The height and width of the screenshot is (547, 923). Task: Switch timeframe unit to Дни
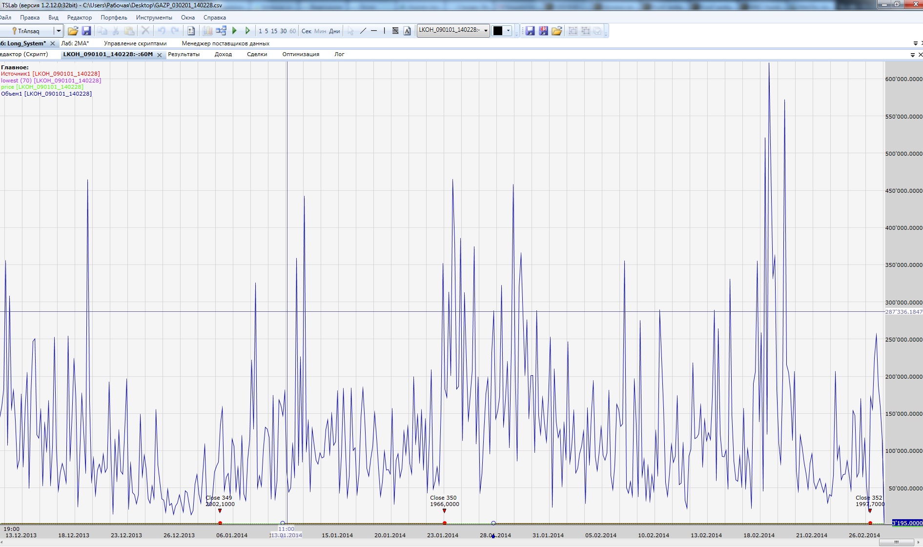(334, 31)
